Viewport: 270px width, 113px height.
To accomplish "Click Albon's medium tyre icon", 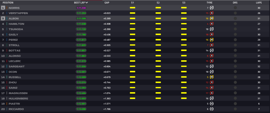I will (x=212, y=18).
